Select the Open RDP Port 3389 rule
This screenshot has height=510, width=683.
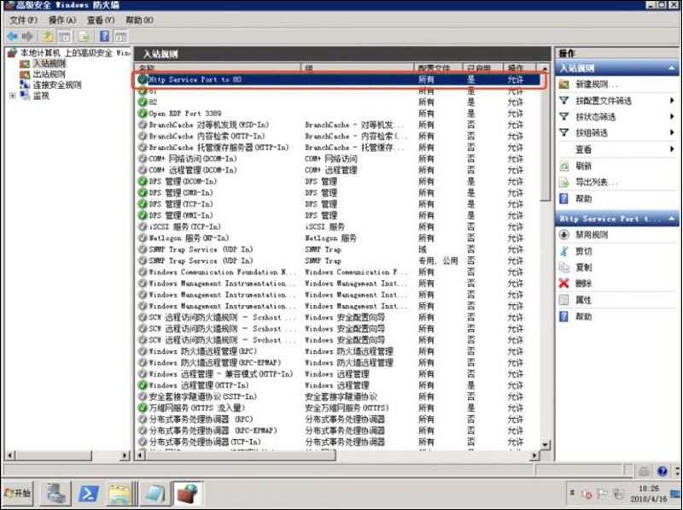click(x=184, y=113)
